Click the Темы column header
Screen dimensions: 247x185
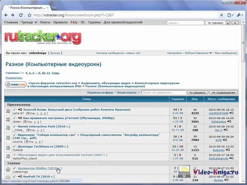click(87, 99)
